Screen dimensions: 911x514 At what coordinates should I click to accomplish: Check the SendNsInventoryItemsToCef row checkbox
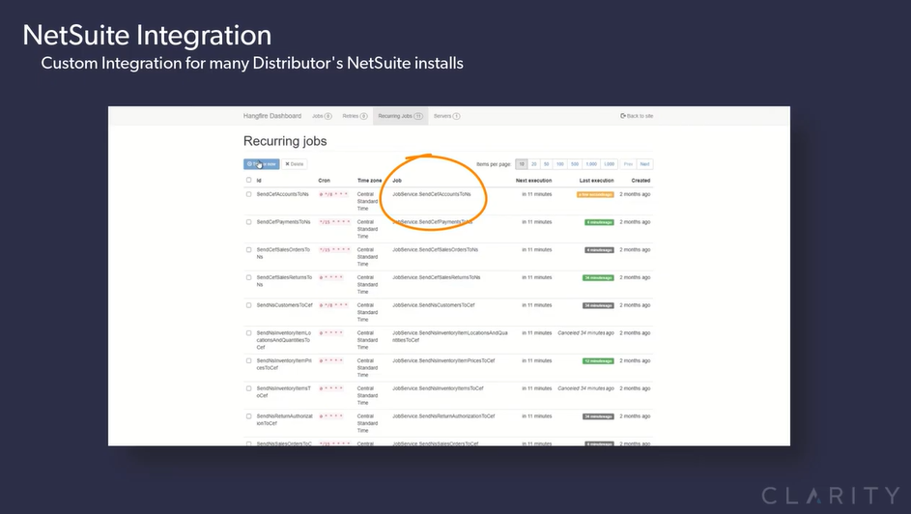point(248,388)
